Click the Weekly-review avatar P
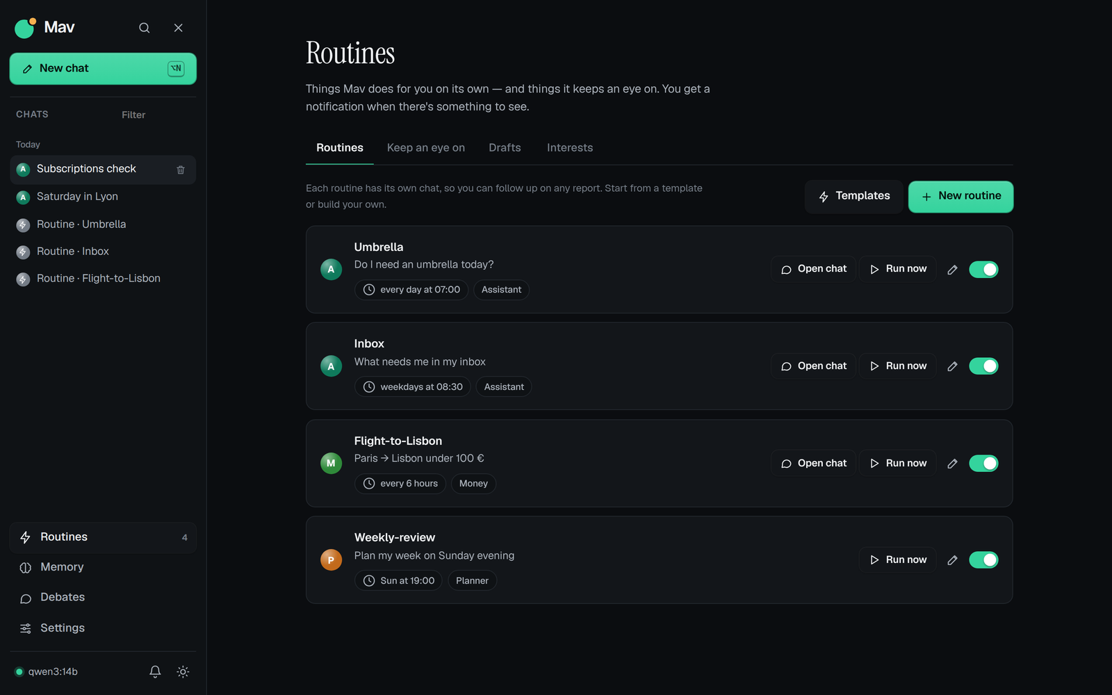This screenshot has height=695, width=1112. [x=331, y=559]
